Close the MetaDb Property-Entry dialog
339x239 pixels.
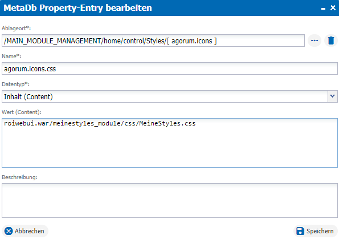(333, 8)
